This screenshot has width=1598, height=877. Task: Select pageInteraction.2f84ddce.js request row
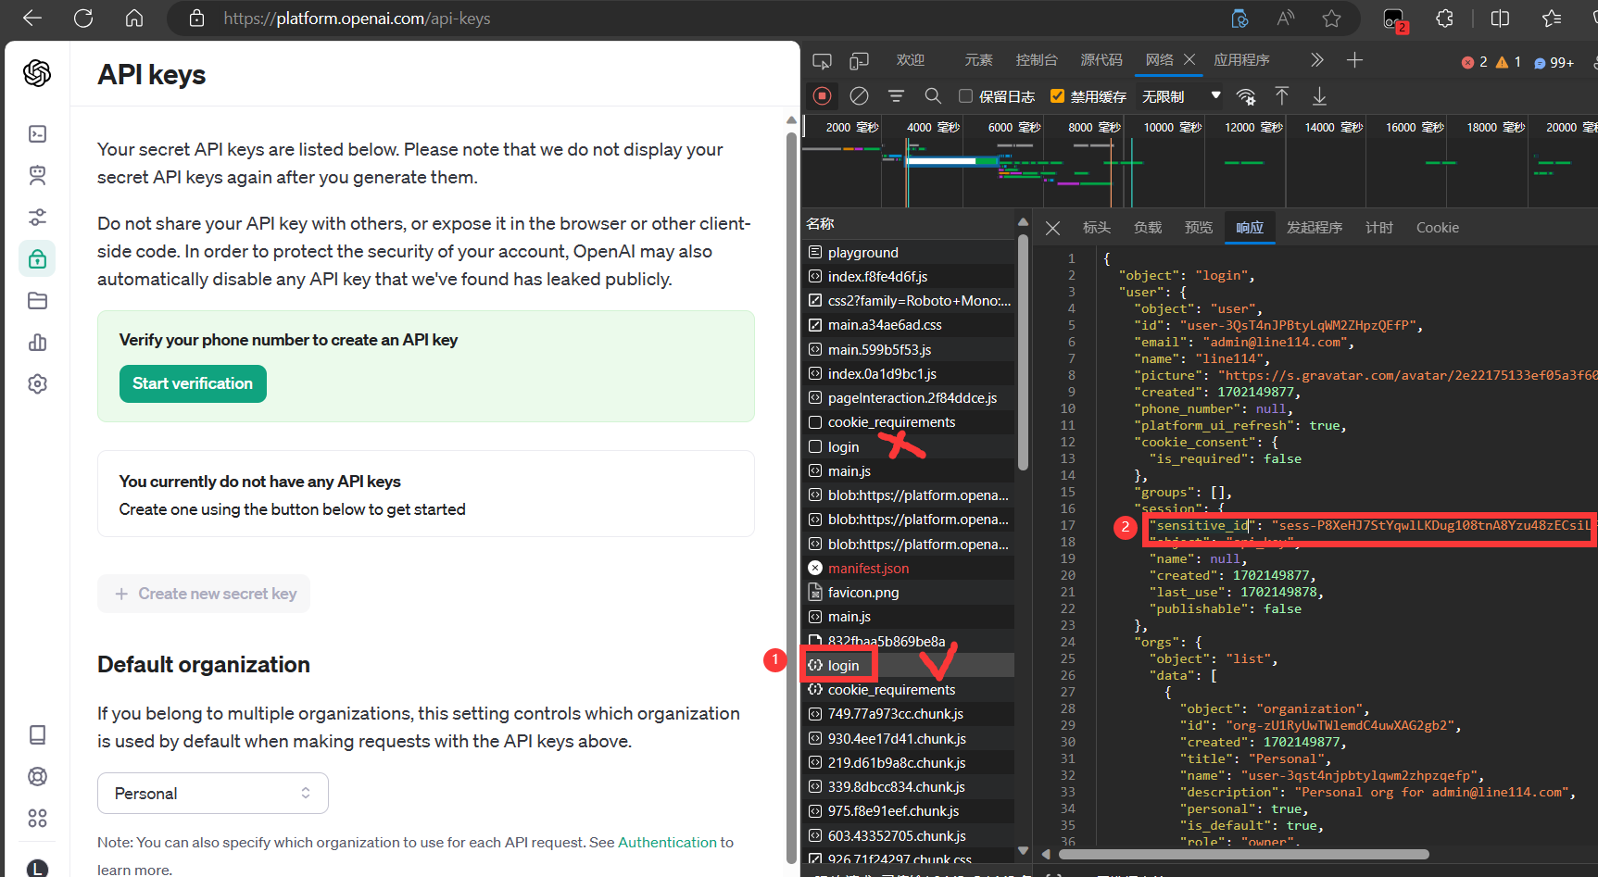coord(908,397)
